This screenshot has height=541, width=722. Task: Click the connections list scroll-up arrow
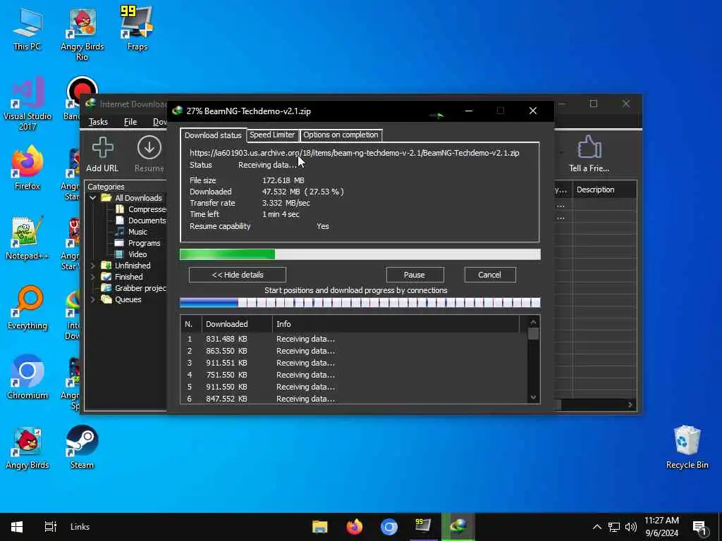pos(533,323)
